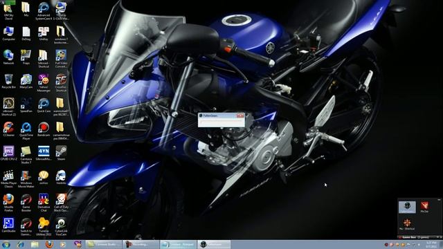The image size is (443, 249).
Task: Open Media Player Classic shortcut
Action: pos(8,179)
